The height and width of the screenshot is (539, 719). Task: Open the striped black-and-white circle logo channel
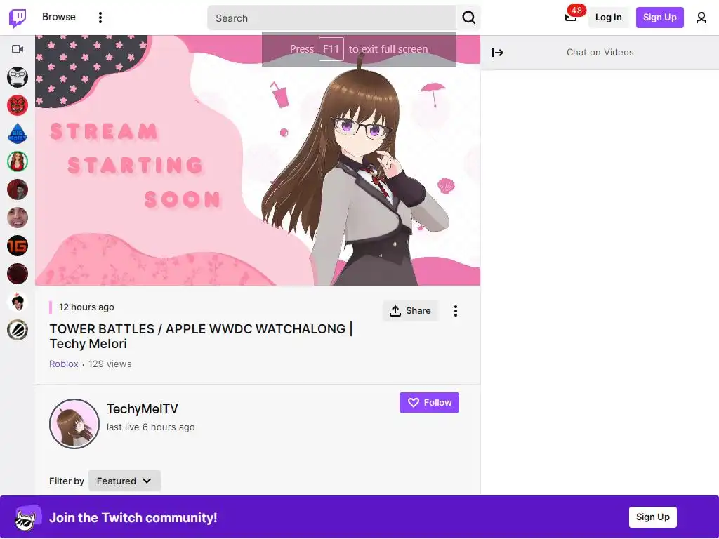point(18,330)
